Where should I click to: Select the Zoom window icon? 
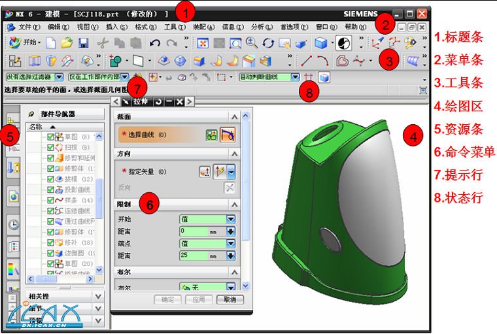coord(235,42)
